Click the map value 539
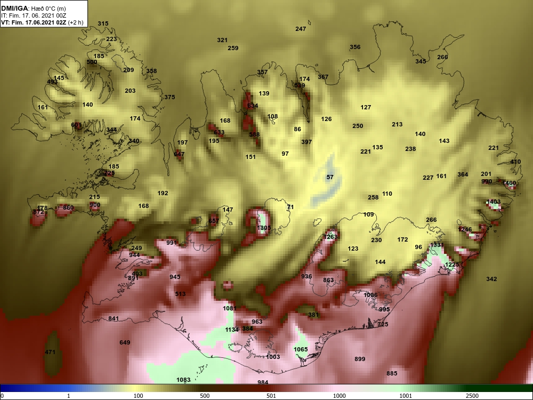 click(300, 85)
